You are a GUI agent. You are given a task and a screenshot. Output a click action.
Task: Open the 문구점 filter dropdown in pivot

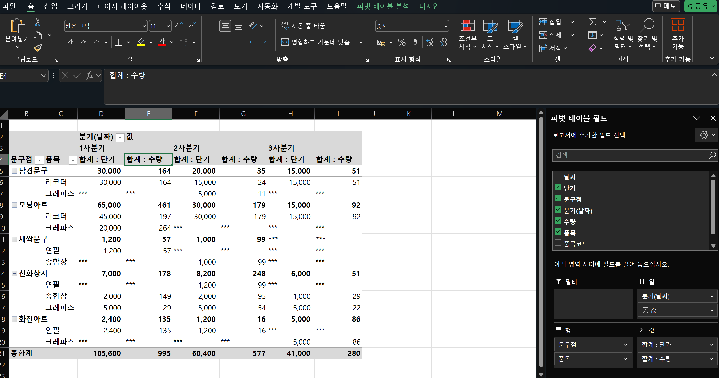coord(39,160)
